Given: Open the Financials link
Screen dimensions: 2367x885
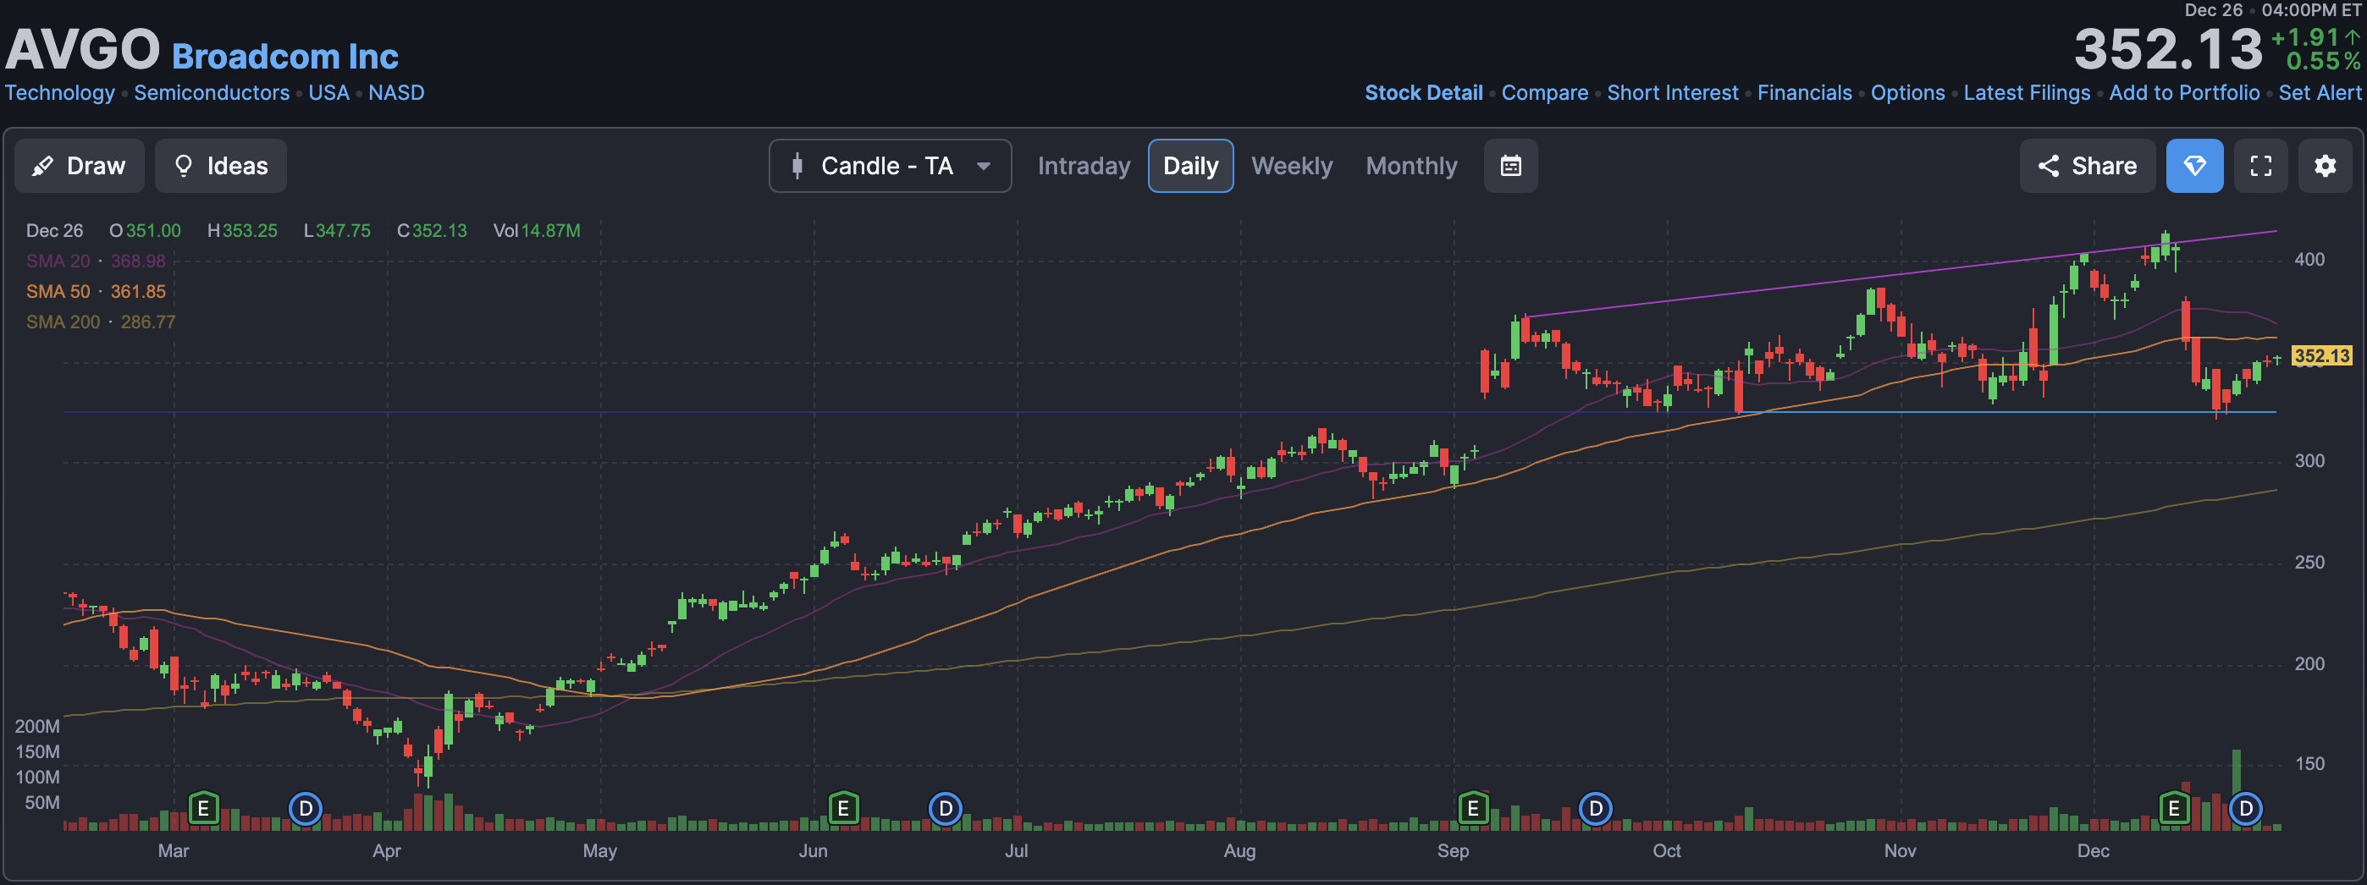Looking at the screenshot, I should tap(1805, 93).
